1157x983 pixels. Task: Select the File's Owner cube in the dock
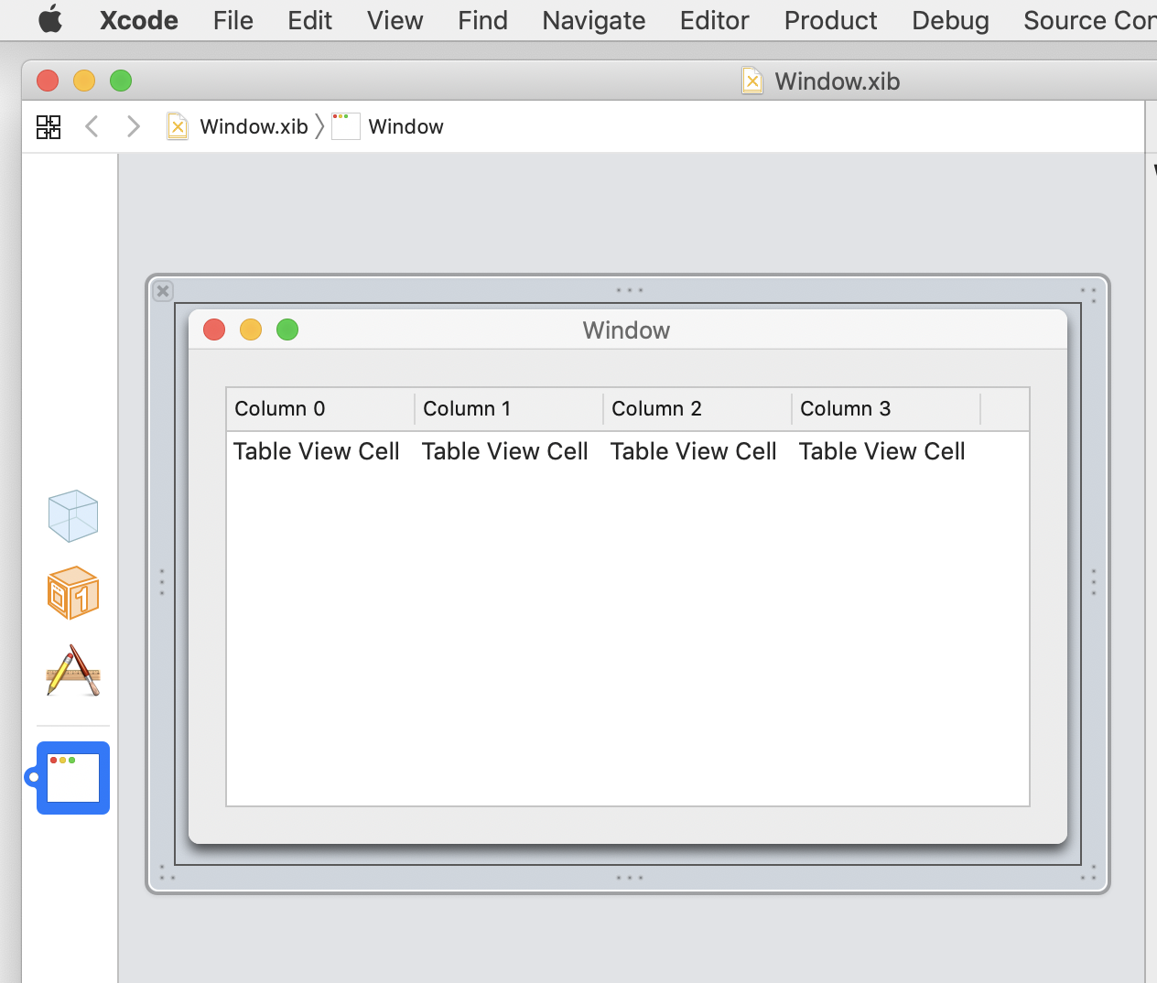72,515
